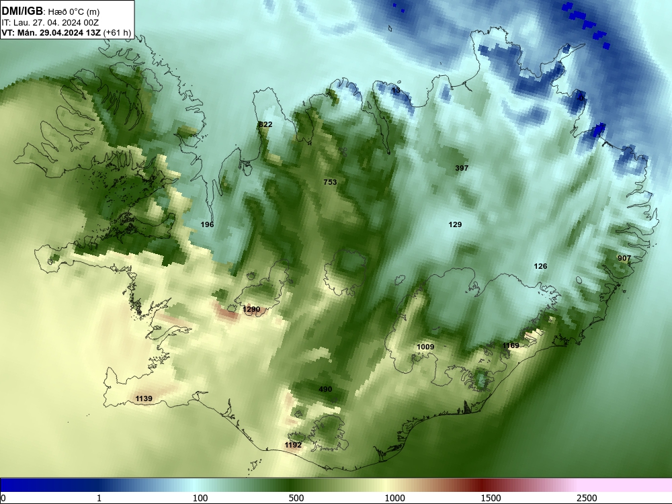672x504 pixels.
Task: Click the map value 1290
Action: tap(251, 309)
